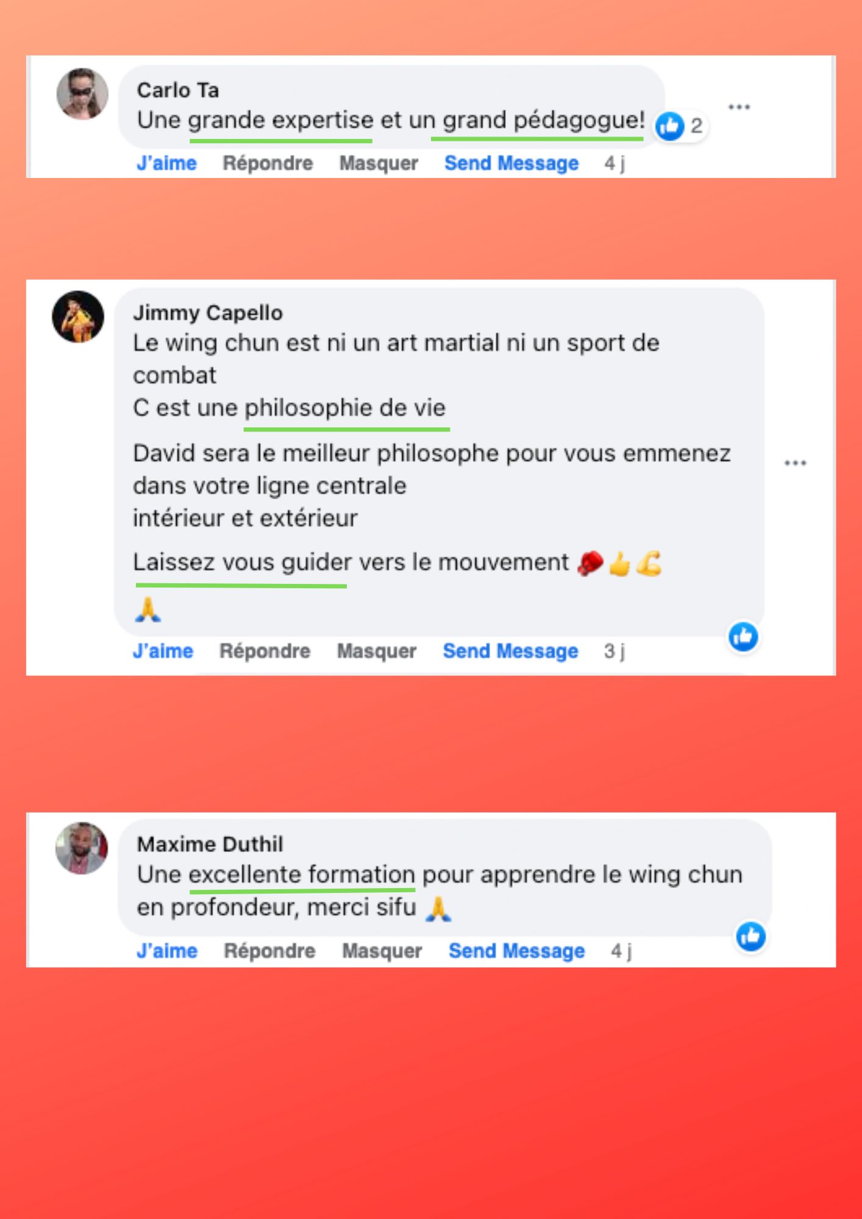Open the three-dot menu on Carlo Ta's comment
This screenshot has width=862, height=1219.
point(739,107)
